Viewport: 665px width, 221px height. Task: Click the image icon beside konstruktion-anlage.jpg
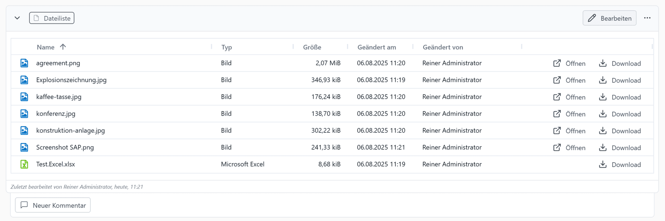(x=24, y=130)
